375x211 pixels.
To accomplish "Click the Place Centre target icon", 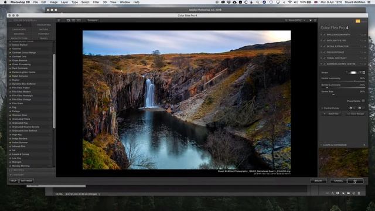I will click(x=363, y=101).
